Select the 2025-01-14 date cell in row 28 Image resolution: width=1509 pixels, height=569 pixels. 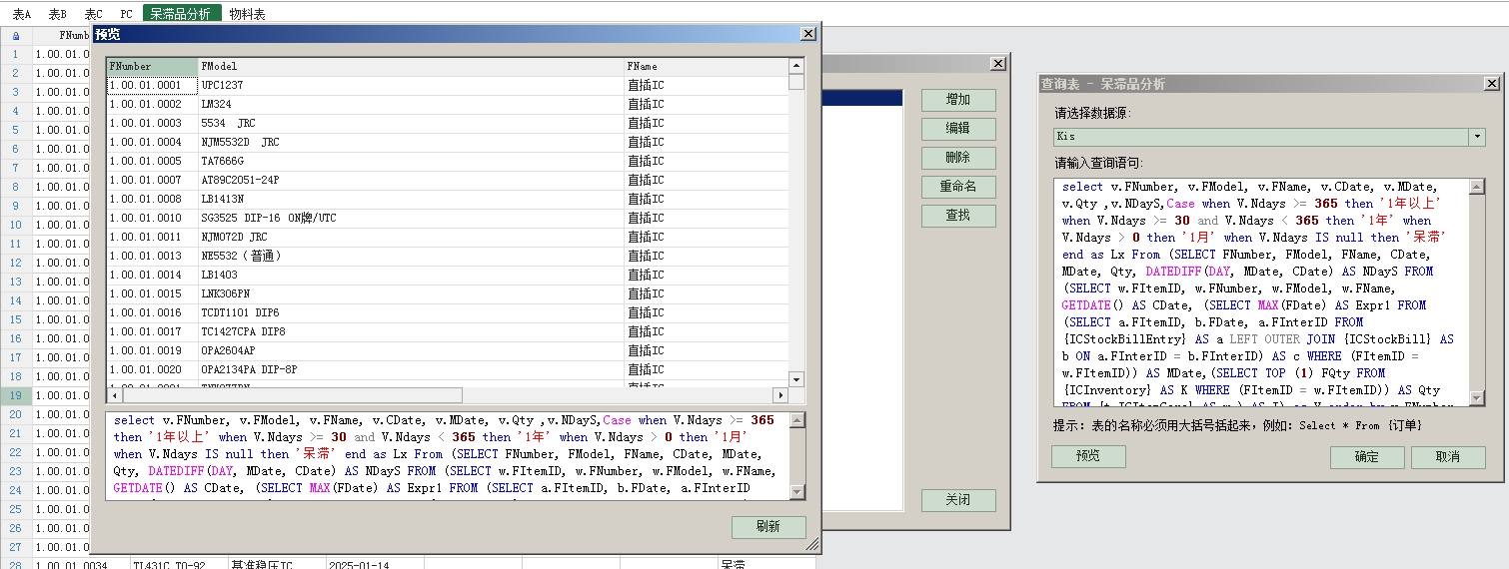(376, 565)
